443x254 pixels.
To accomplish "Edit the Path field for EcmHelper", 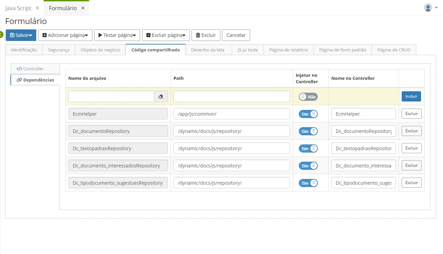I will point(232,114).
